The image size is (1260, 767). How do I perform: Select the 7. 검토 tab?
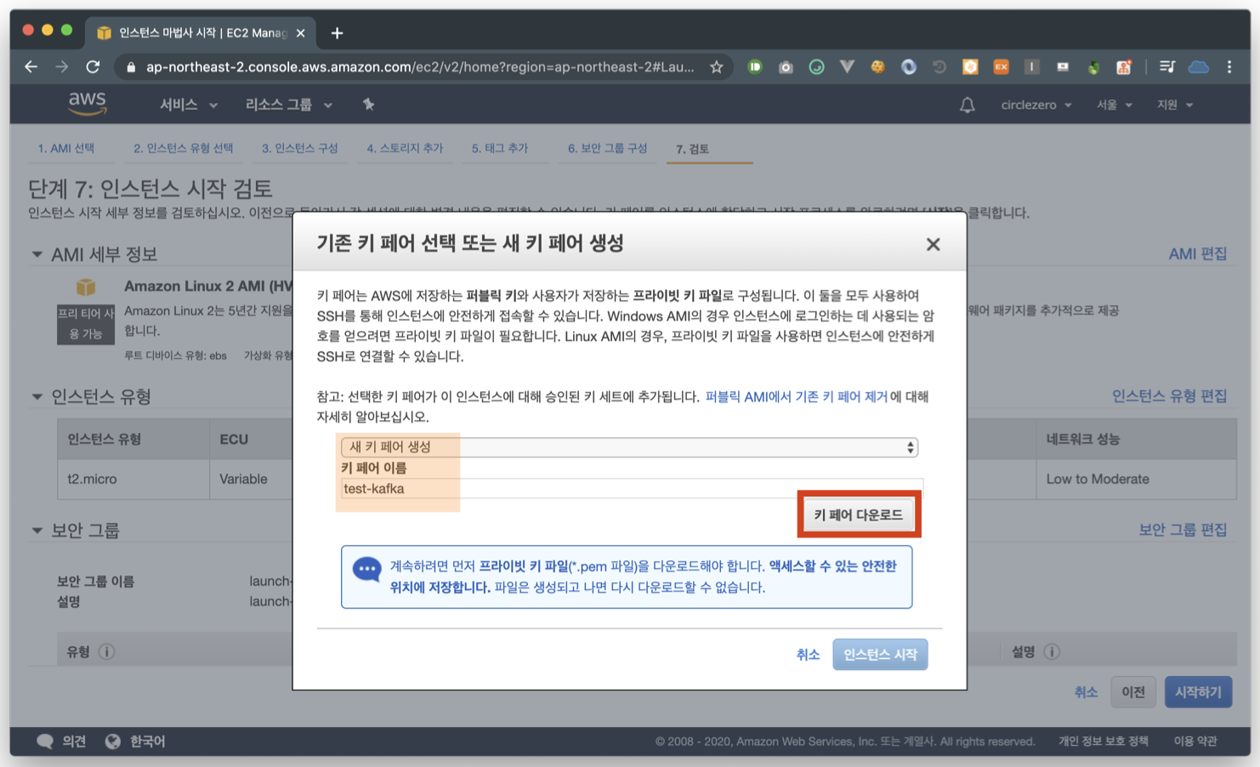click(x=692, y=149)
